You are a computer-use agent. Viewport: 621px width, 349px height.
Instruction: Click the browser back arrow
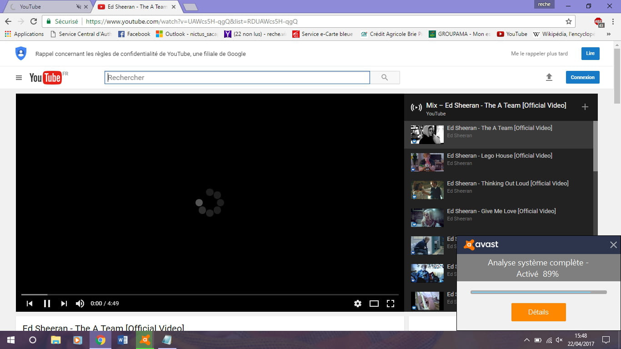pyautogui.click(x=8, y=21)
